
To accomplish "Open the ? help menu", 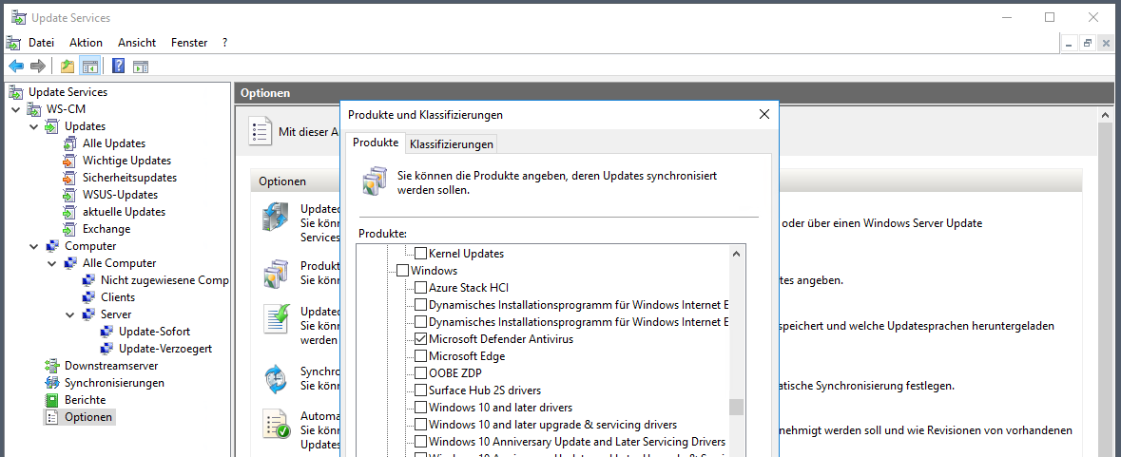I will [224, 43].
